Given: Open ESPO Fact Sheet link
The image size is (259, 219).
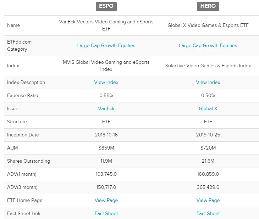Looking at the screenshot, I should click(x=106, y=213).
